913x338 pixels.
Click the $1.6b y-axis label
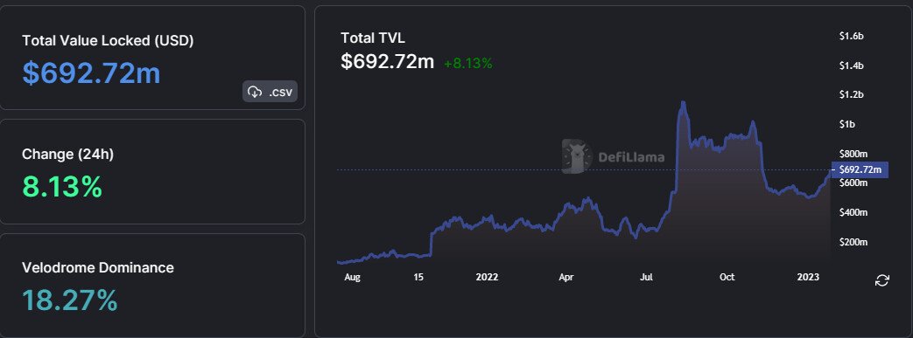click(x=851, y=36)
